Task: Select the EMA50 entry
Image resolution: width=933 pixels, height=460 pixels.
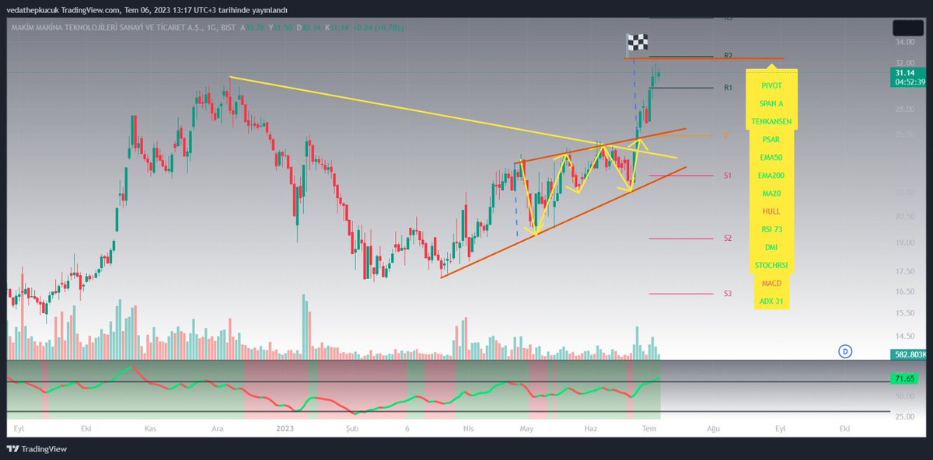Action: coord(771,158)
